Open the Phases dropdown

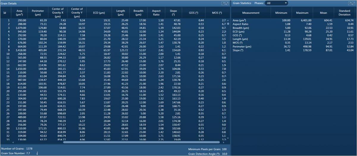pos(277,3)
